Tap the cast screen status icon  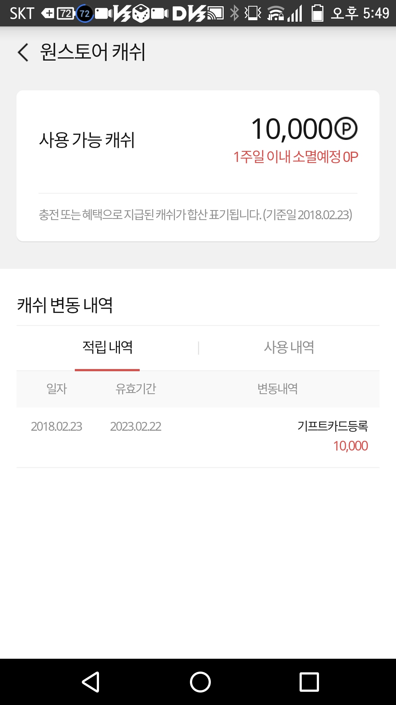tap(216, 14)
